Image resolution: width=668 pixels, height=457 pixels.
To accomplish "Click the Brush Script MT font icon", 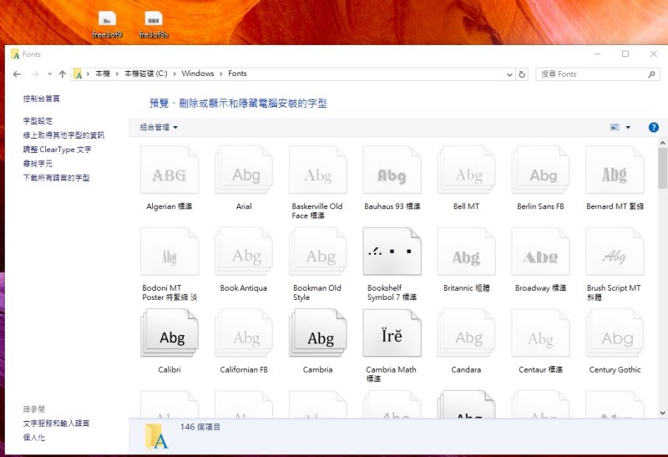I will [x=614, y=255].
